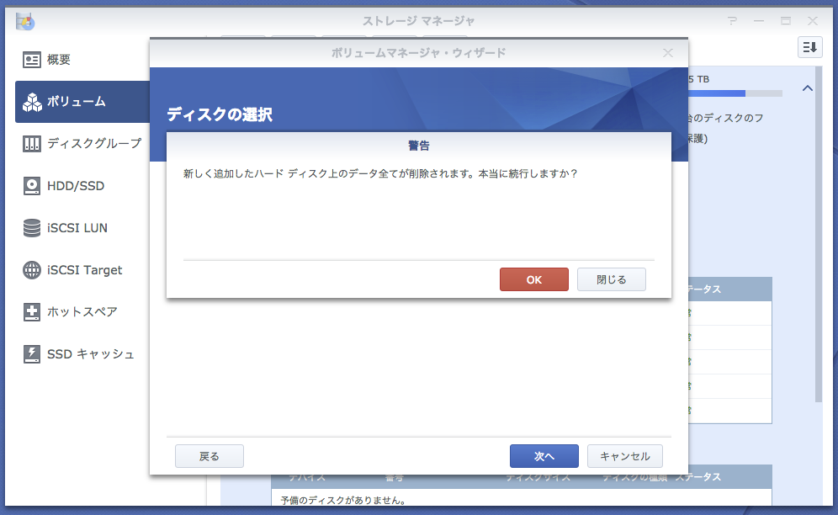Open the 概要 (Overview) section icon
The image size is (838, 515).
pyautogui.click(x=32, y=59)
